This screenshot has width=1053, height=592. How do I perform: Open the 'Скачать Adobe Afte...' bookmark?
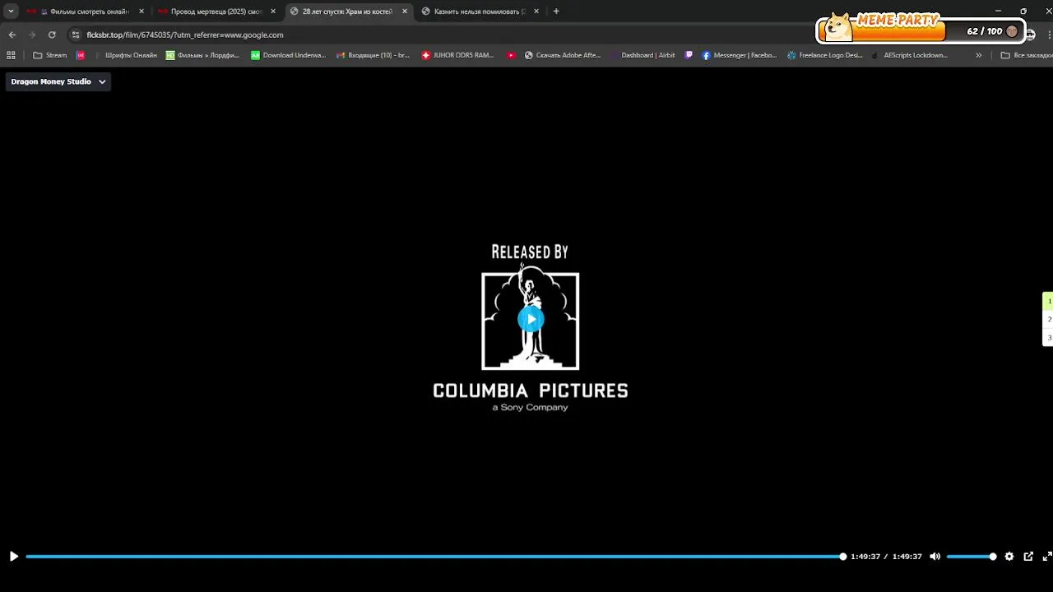pos(563,55)
